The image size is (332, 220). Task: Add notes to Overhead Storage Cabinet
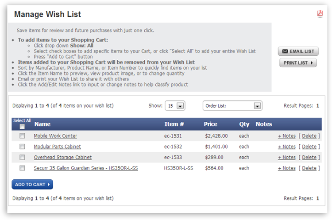click(287, 158)
